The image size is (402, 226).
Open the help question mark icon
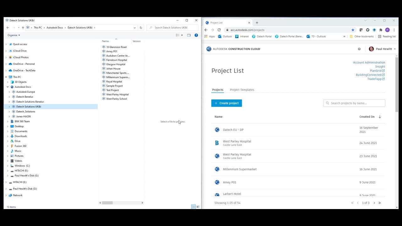[x=359, y=49]
